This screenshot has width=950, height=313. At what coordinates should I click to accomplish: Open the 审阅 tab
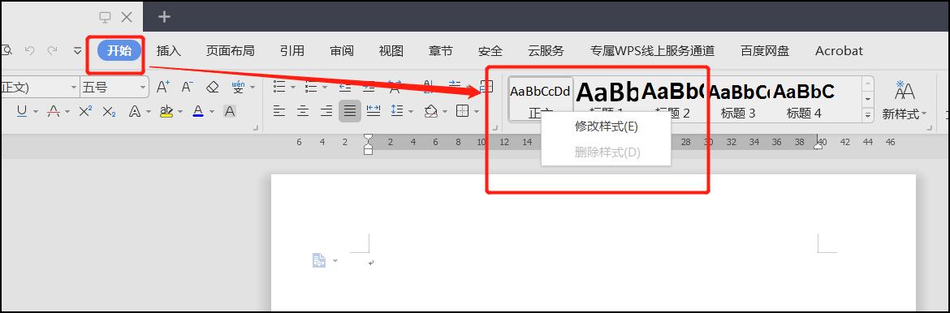point(342,51)
